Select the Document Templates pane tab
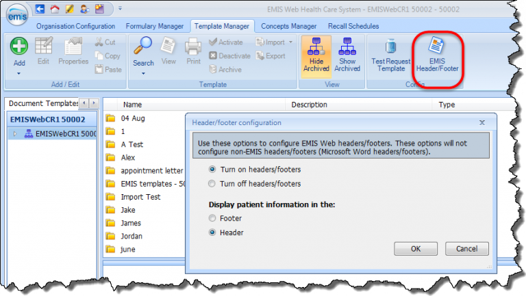 (x=43, y=103)
